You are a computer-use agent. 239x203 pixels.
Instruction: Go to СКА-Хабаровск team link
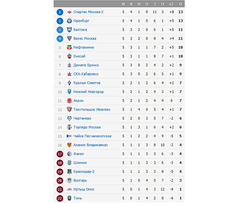(x=86, y=74)
